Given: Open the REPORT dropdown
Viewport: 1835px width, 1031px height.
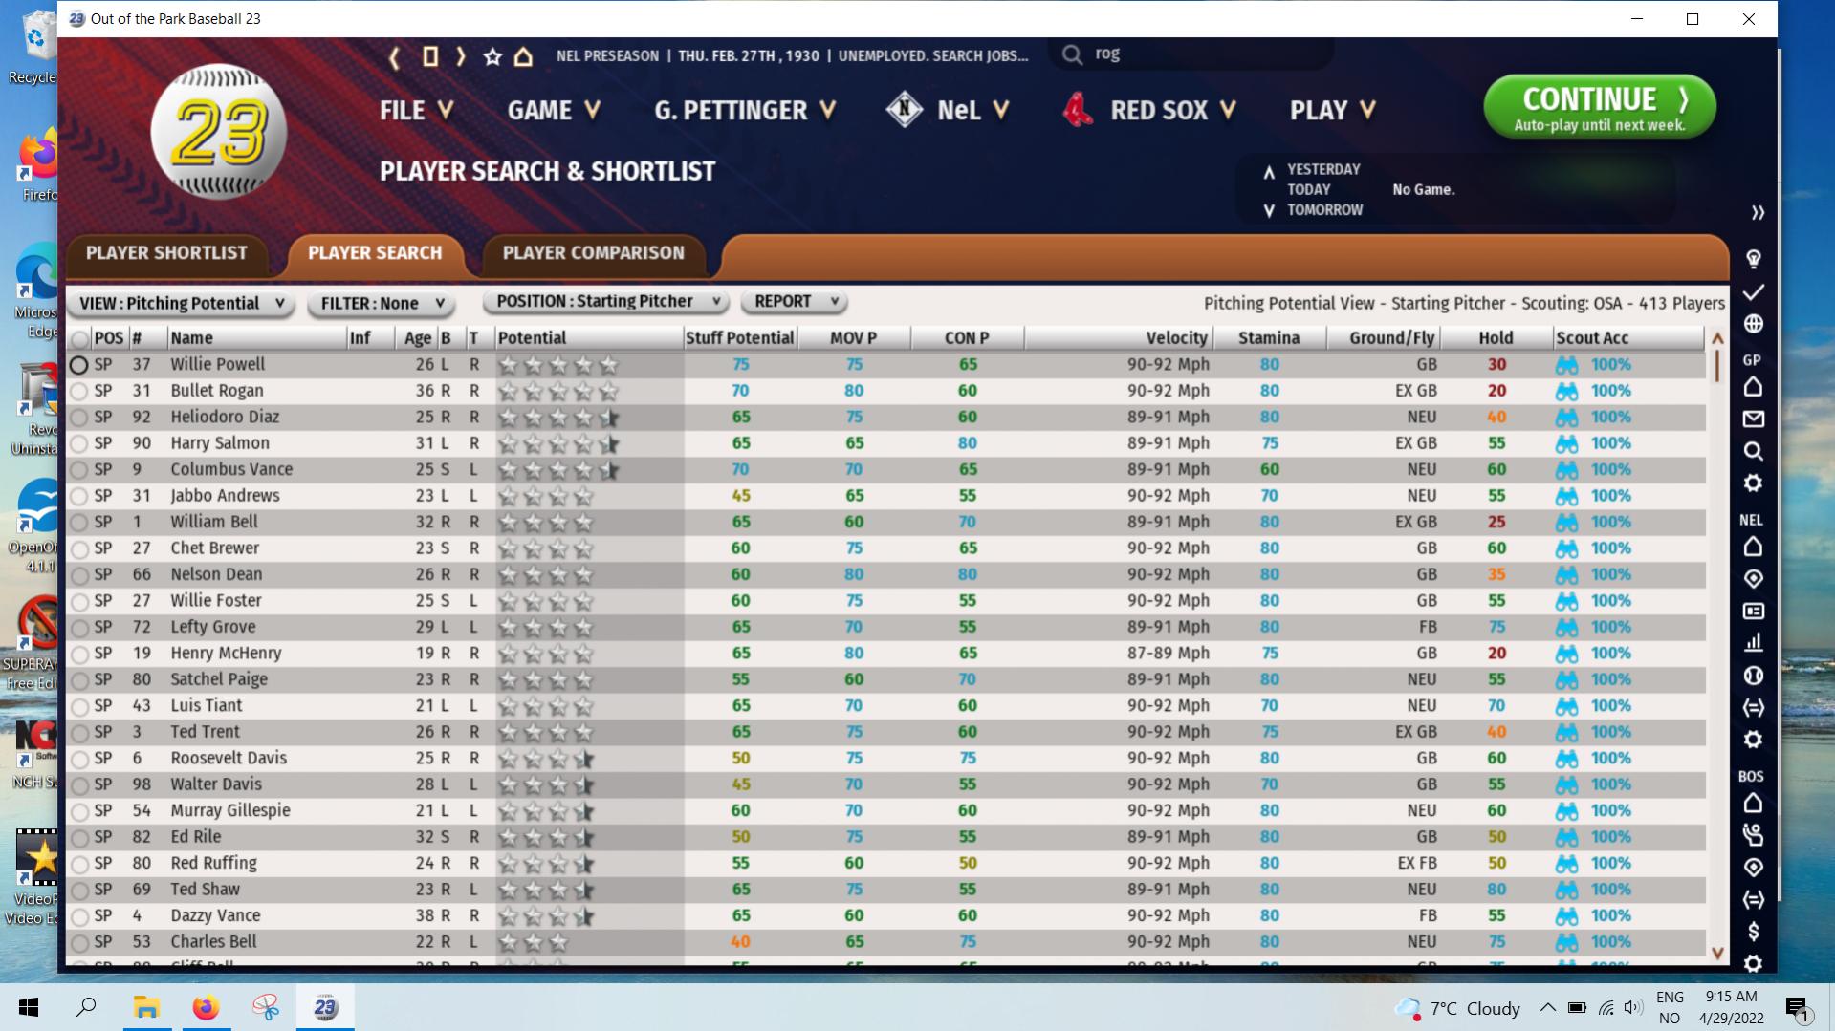Looking at the screenshot, I should click(x=795, y=302).
